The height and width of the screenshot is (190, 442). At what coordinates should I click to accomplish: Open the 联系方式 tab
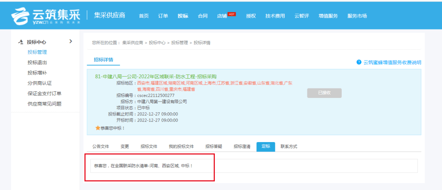289,147
